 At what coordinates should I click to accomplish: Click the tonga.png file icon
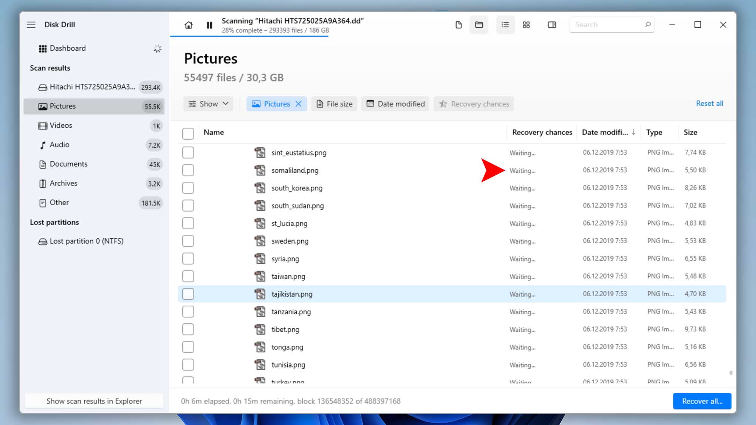pos(260,347)
